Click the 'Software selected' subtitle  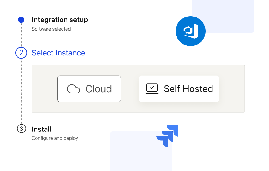(x=51, y=29)
